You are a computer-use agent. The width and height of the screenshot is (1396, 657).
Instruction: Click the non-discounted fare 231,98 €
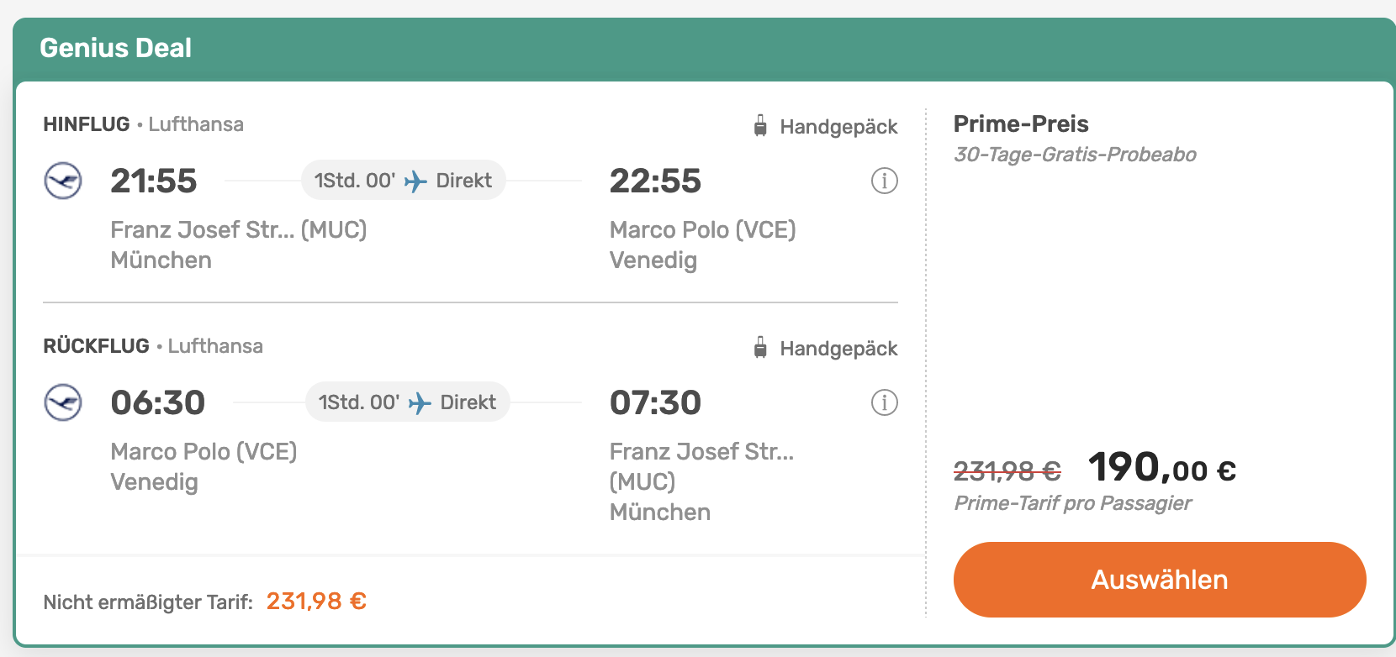point(316,602)
